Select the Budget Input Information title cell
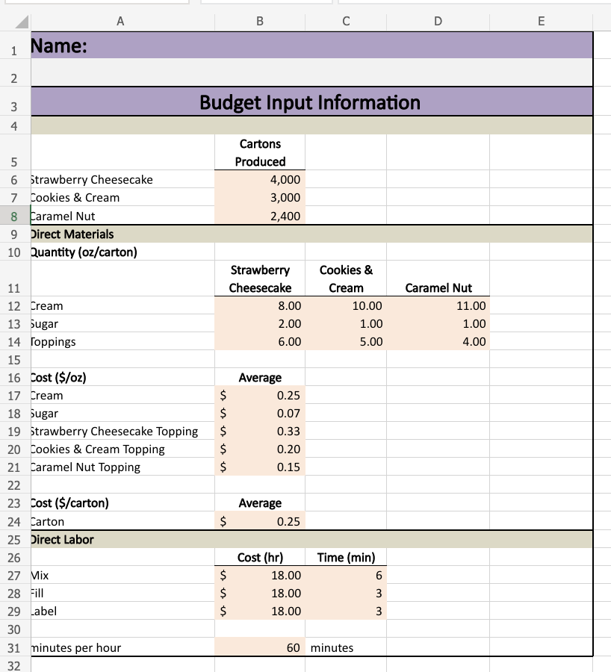Screen dimensions: 611x672 pos(310,102)
